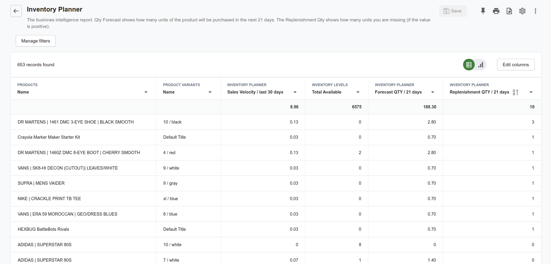Screen dimensions: 551x264
Task: Select DR MARTENS 1460Z 8-EYE BOOT row
Action: coord(276,153)
